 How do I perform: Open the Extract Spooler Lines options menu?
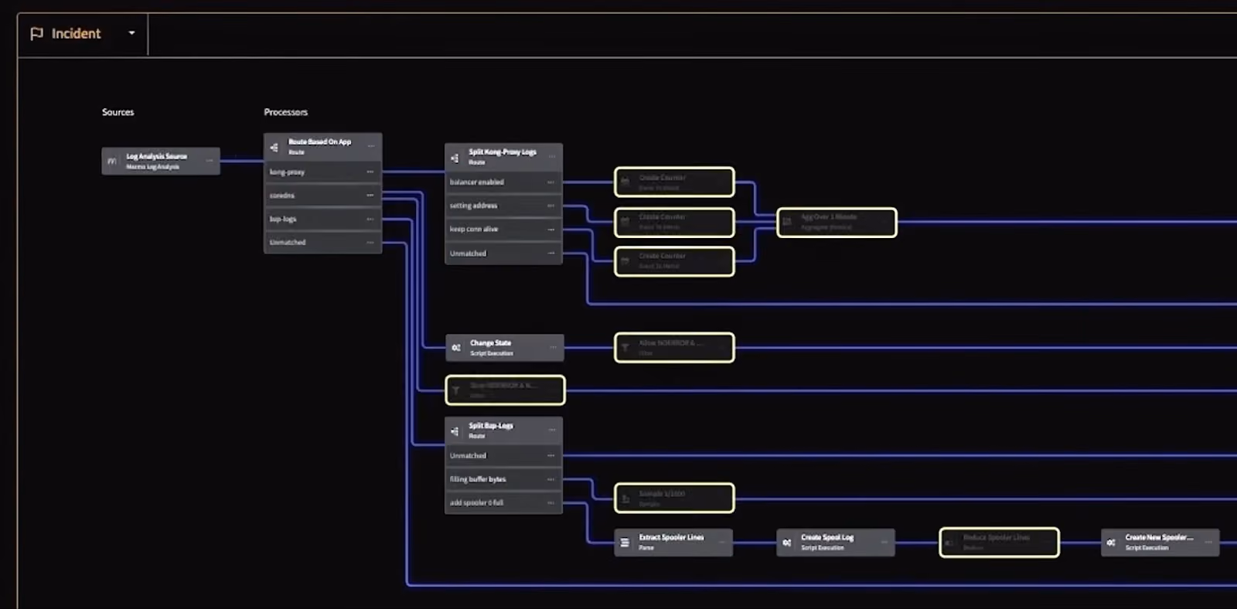coord(722,542)
